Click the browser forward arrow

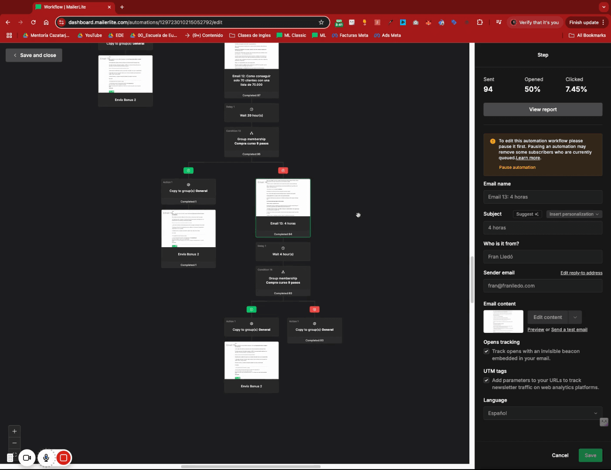(20, 22)
